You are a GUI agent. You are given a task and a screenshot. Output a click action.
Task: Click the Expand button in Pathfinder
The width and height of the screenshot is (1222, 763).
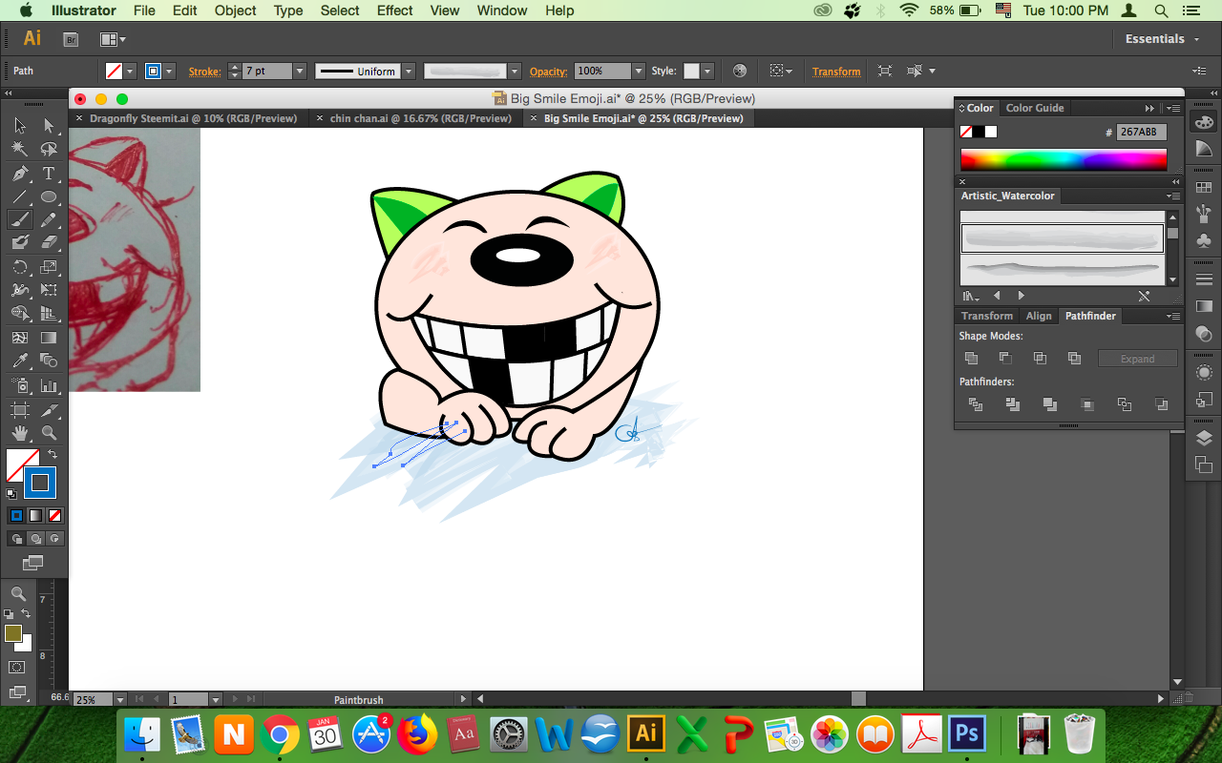point(1137,359)
